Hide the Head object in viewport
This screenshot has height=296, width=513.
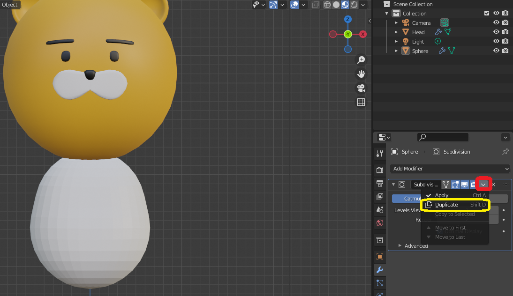point(496,32)
